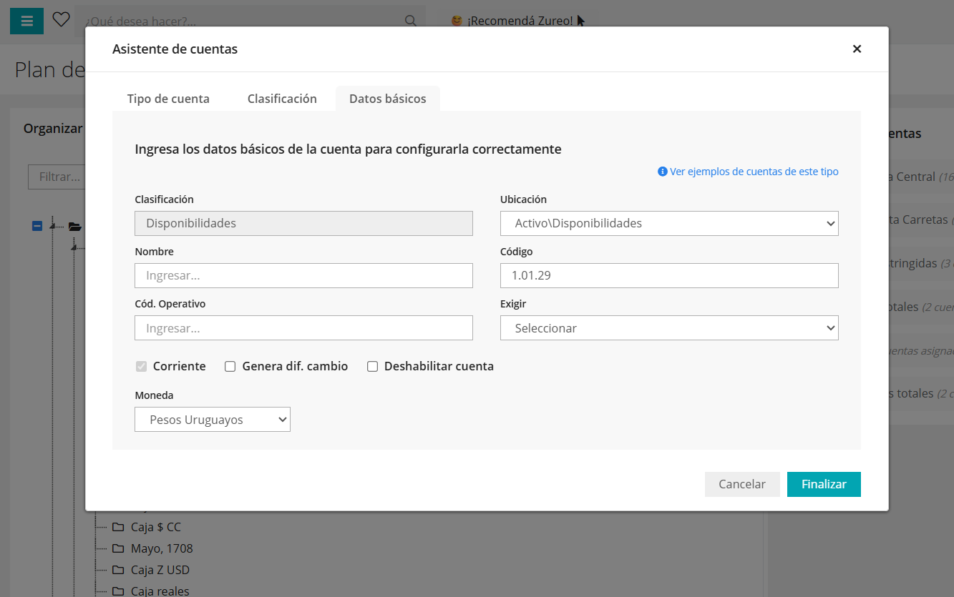The height and width of the screenshot is (597, 954).
Task: Close the Asistente de cuentas dialog
Action: click(857, 49)
